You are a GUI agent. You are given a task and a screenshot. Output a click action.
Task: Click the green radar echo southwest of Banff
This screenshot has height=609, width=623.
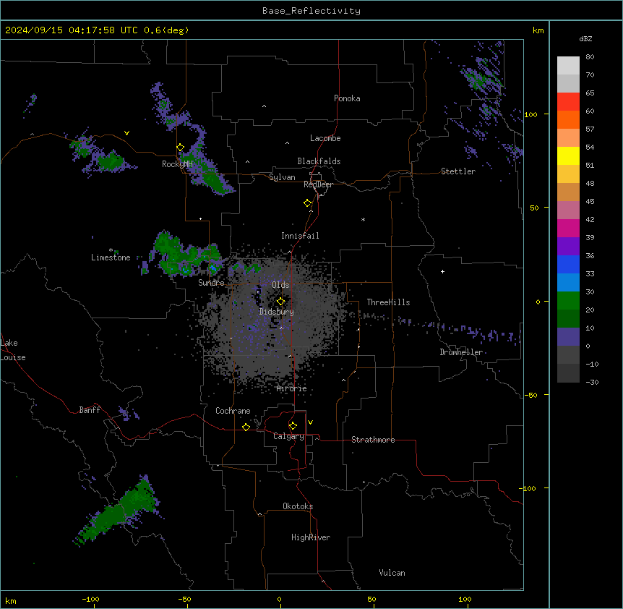tap(117, 511)
